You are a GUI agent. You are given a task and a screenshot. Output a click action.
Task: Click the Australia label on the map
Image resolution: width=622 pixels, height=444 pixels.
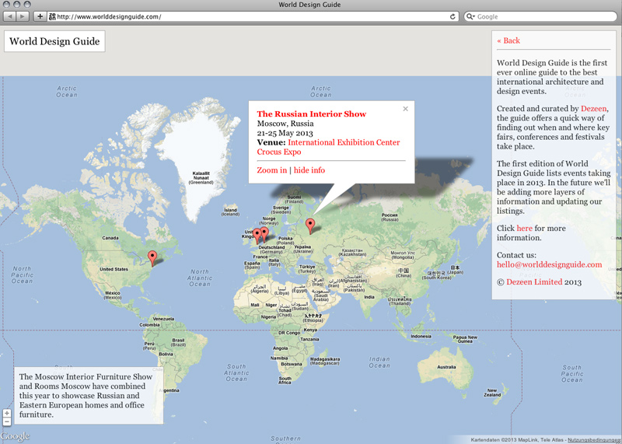pyautogui.click(x=446, y=367)
